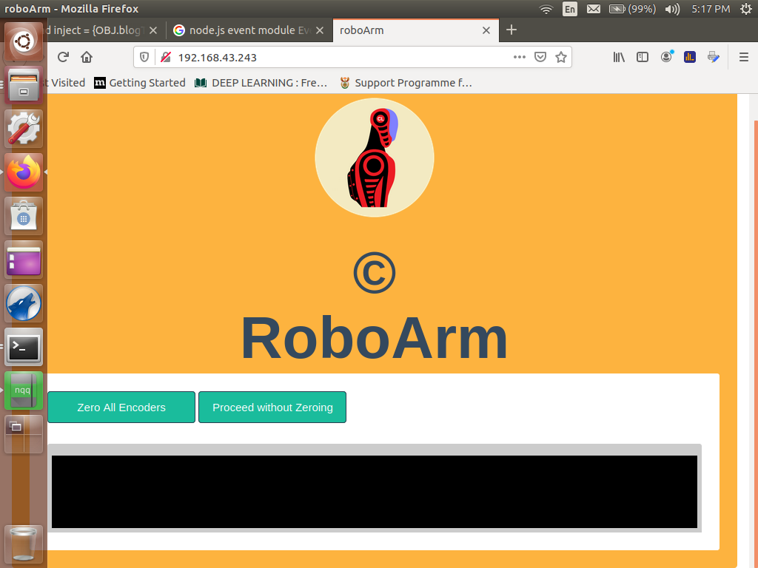Open the Firefox account icon
Image resolution: width=758 pixels, height=568 pixels.
(666, 57)
